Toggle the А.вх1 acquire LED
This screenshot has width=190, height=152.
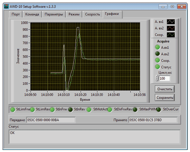click(158, 47)
